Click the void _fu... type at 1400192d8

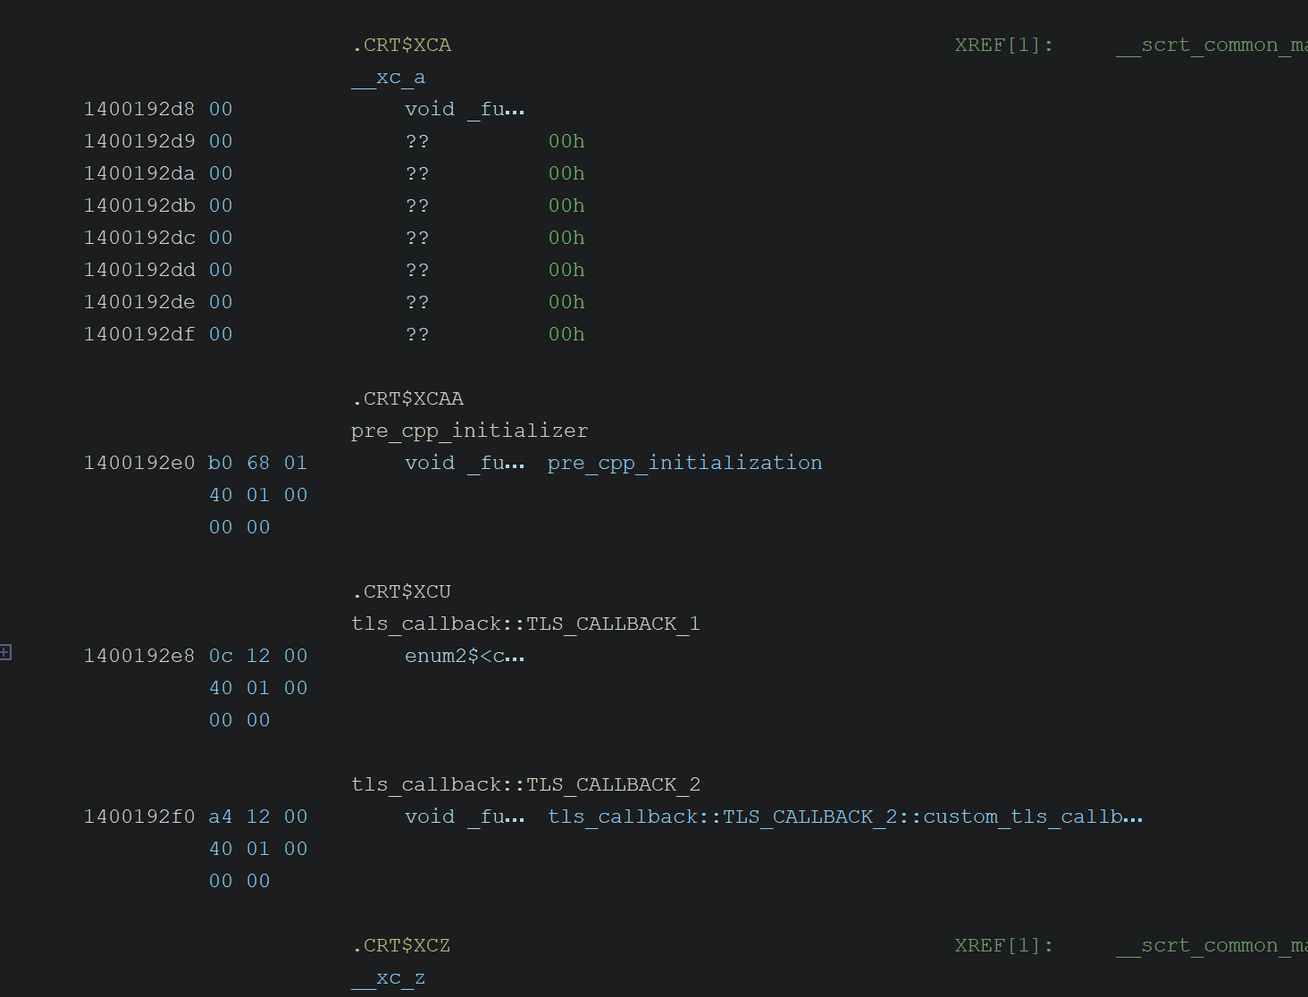465,109
